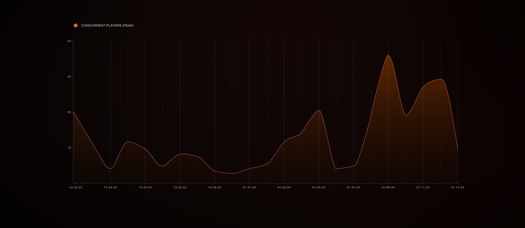Select the 01.01.24 date label
Viewport: 525px width, 228px height.
pyautogui.click(x=249, y=187)
